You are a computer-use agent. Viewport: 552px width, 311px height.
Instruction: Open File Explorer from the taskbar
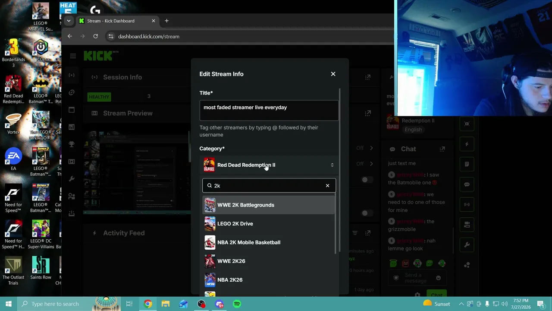tap(166, 304)
